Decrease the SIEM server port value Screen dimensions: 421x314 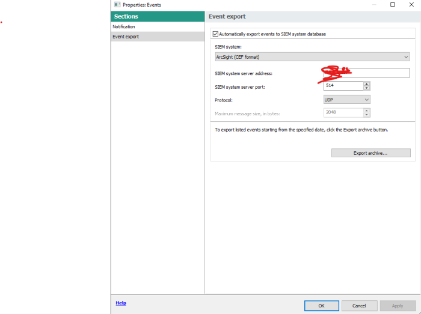coord(366,88)
